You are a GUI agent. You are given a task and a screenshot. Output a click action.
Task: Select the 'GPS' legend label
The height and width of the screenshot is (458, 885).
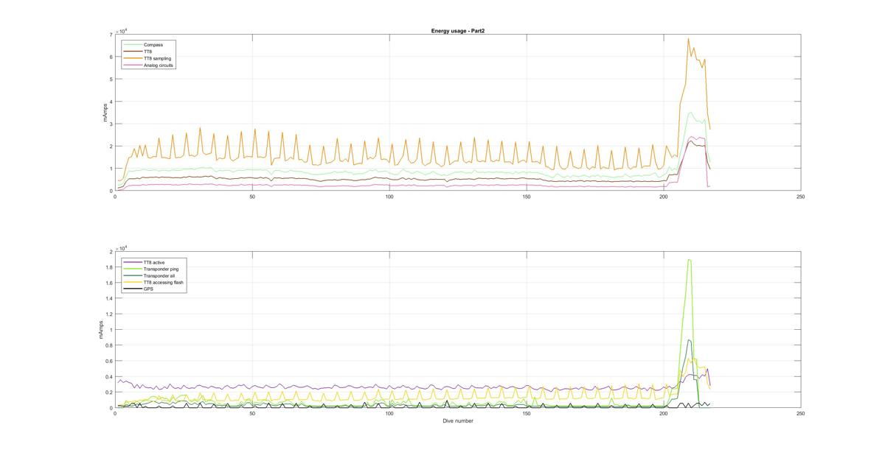pos(148,289)
